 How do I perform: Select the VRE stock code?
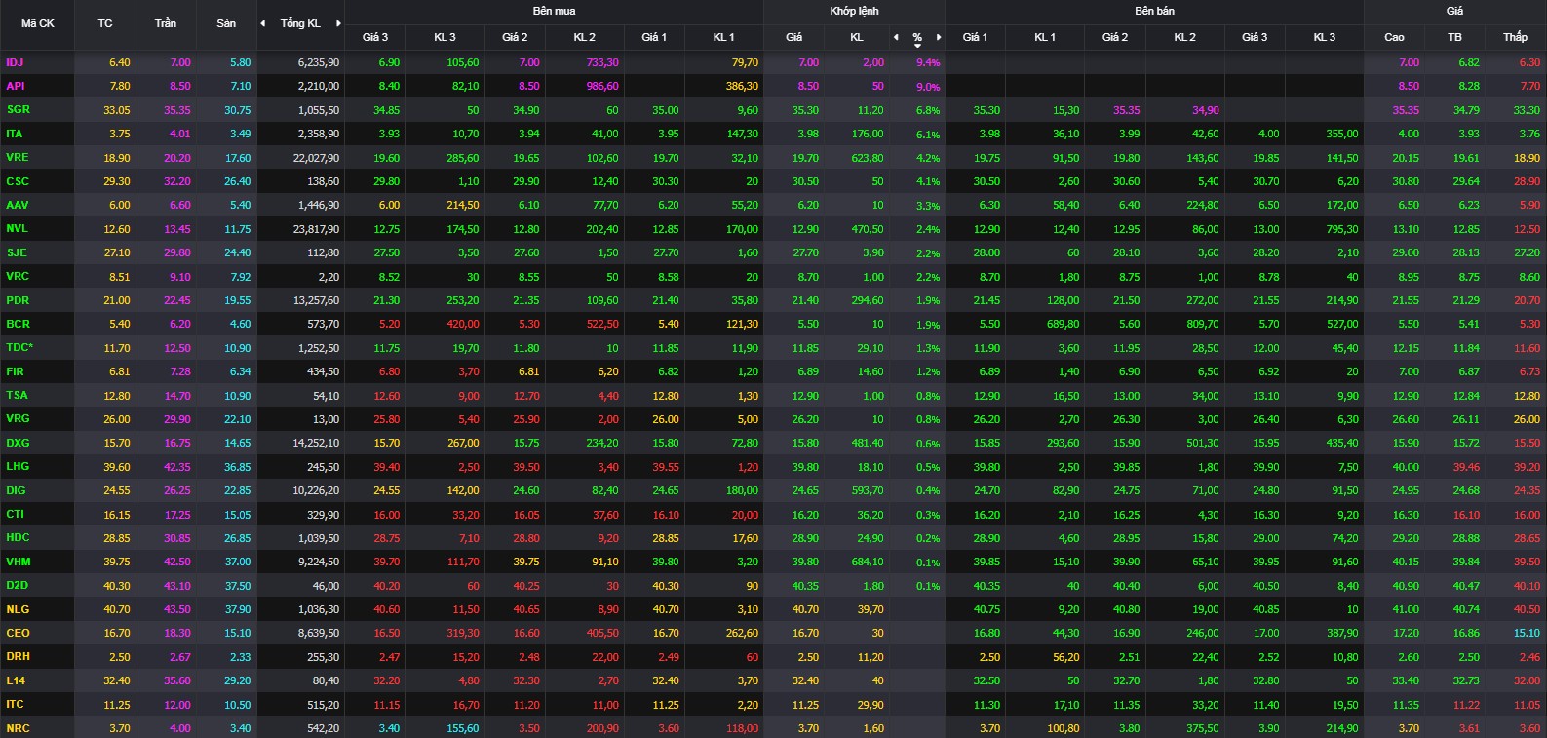(17, 157)
